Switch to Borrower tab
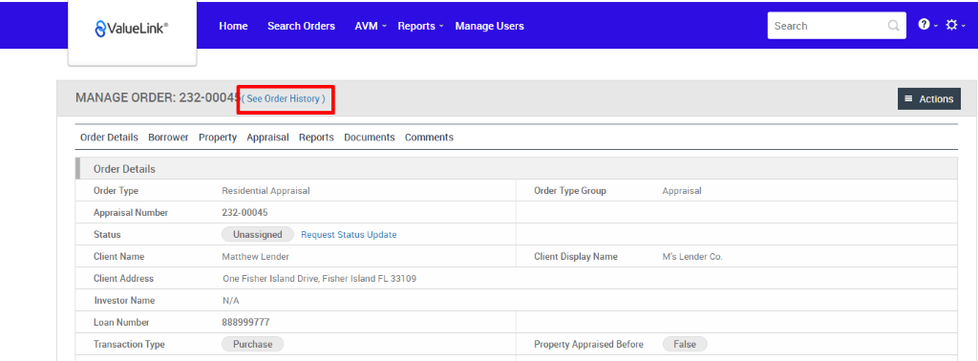 (x=168, y=138)
